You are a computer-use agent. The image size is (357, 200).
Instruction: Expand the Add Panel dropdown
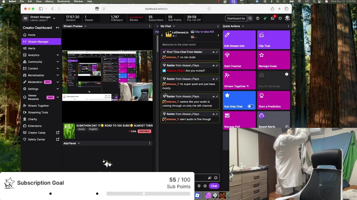[79, 143]
